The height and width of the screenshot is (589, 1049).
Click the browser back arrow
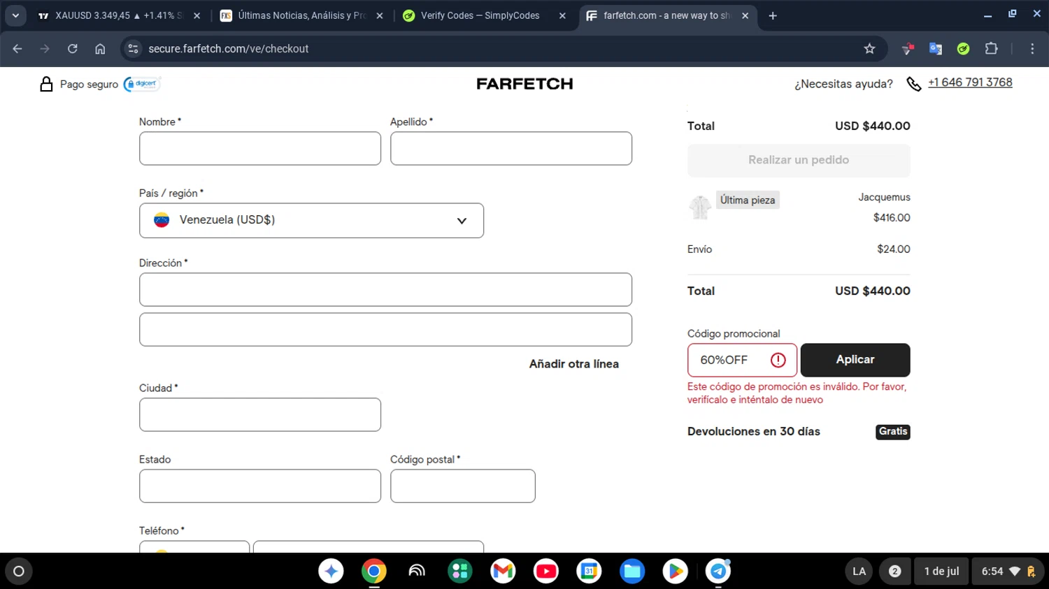point(17,49)
